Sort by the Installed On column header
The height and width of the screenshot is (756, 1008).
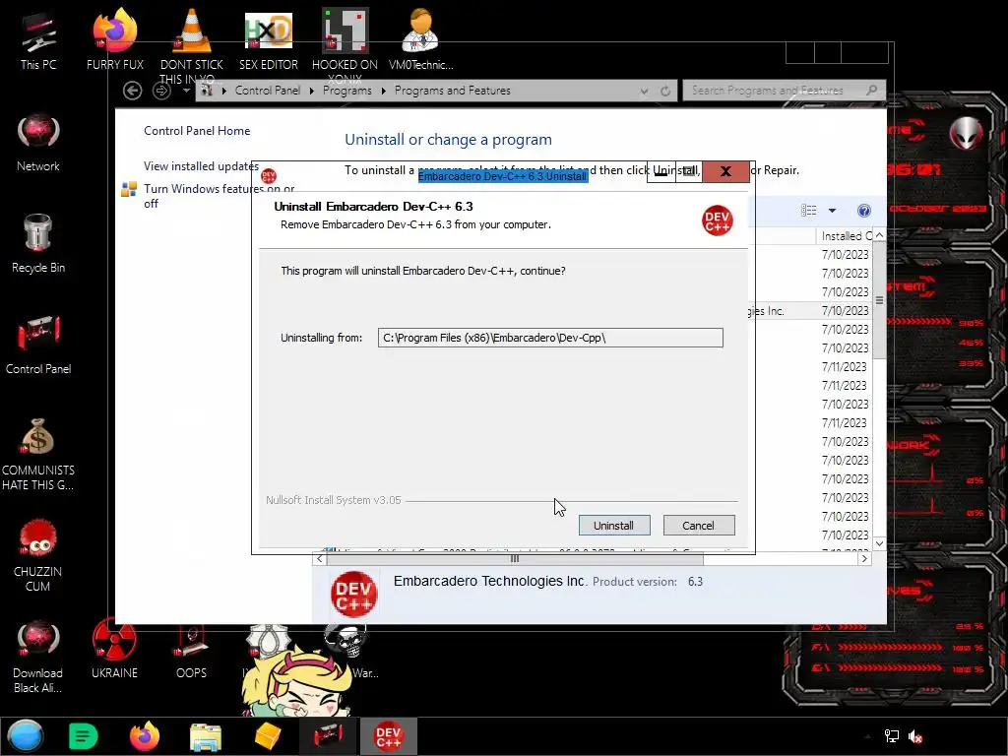846,236
